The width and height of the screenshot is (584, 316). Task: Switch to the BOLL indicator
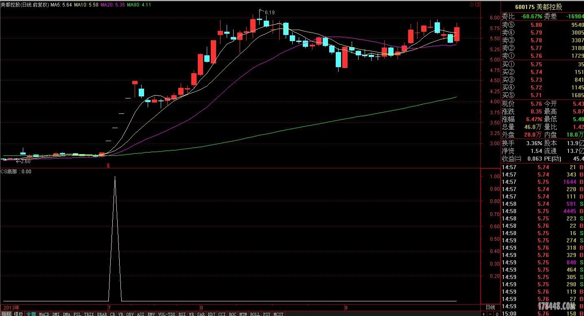click(x=255, y=314)
